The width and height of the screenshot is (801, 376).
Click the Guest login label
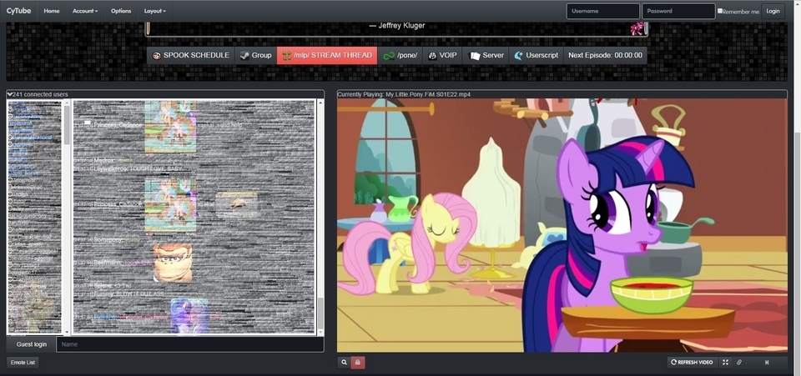(x=31, y=344)
